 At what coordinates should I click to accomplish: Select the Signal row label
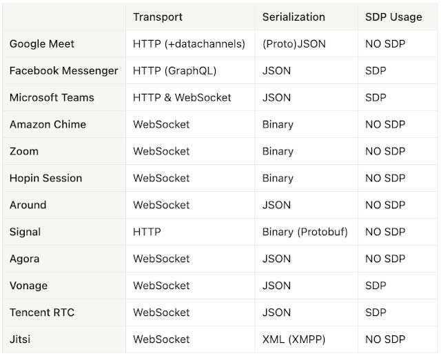coord(25,233)
